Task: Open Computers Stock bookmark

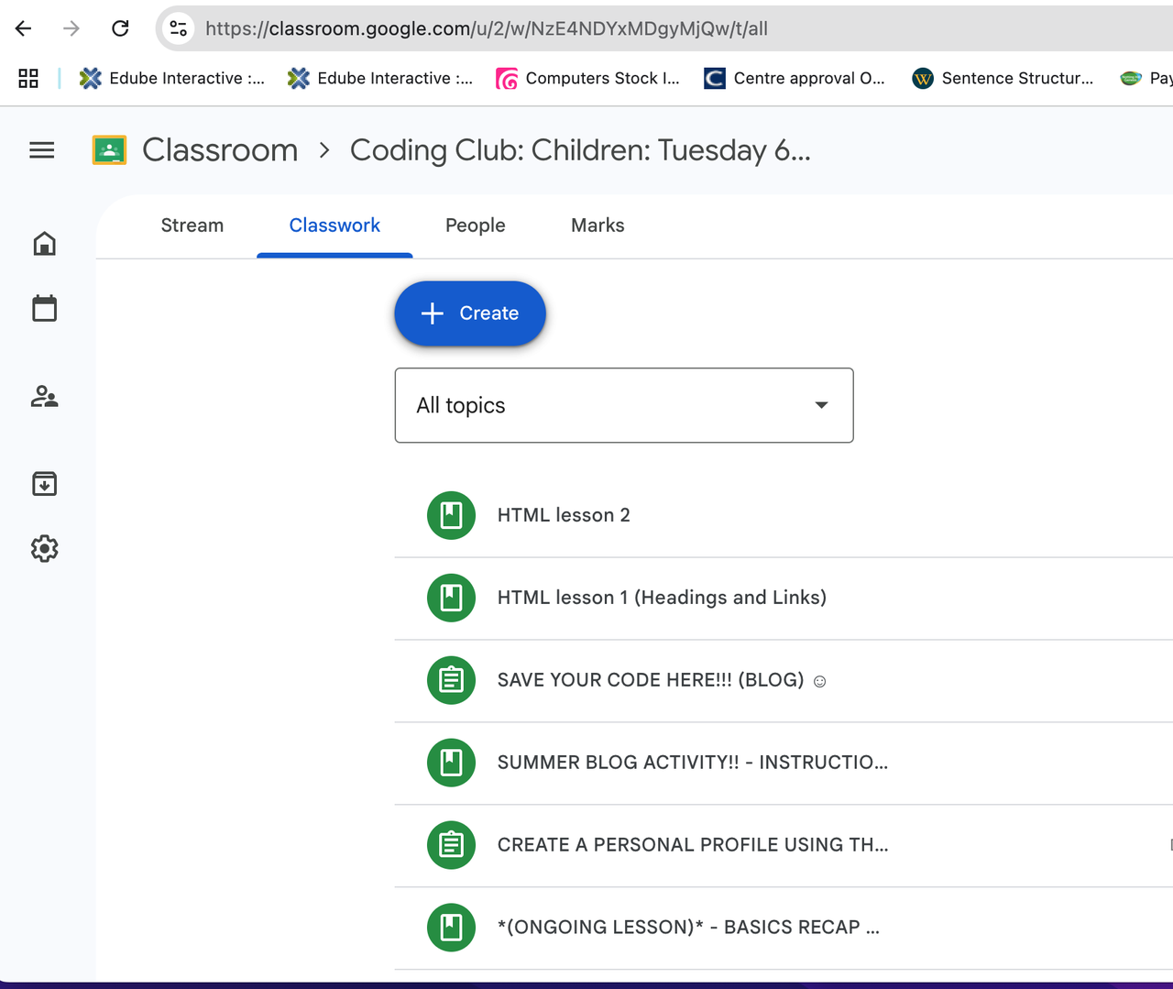Action: tap(587, 78)
